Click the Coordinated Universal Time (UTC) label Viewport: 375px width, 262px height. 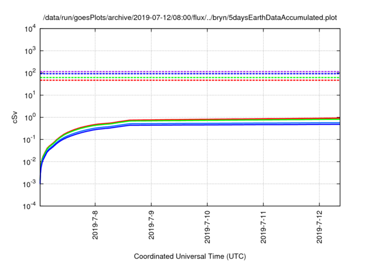[190, 257]
